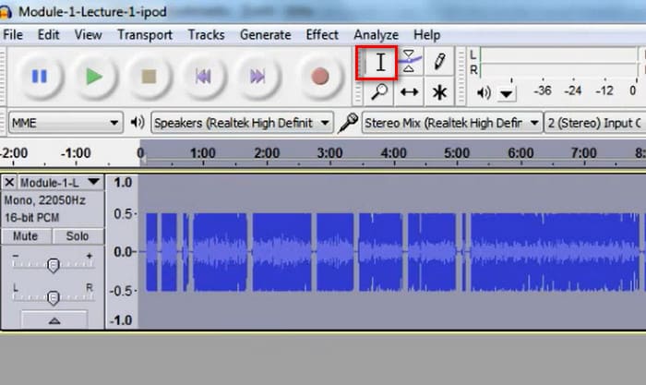The image size is (646, 385).
Task: Click the waveform near the 3:00 clip
Action: pos(335,252)
